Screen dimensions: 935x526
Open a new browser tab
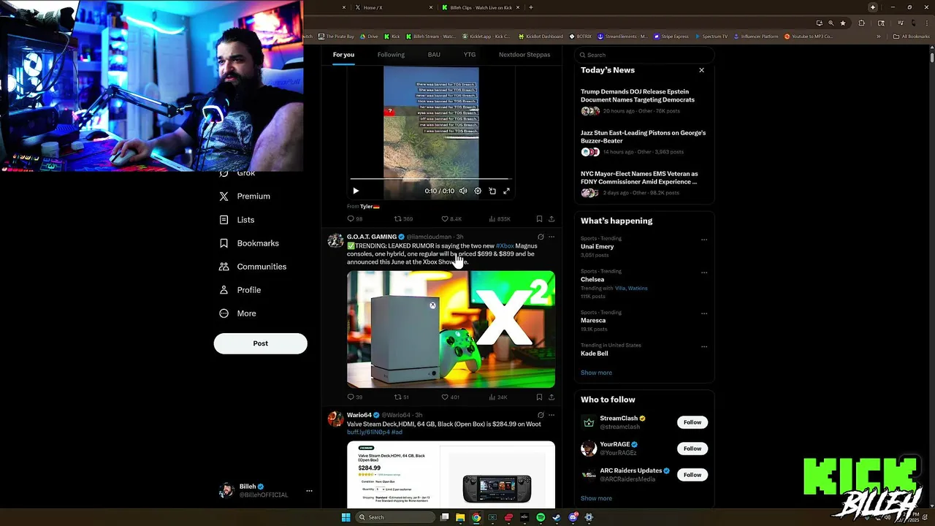[x=531, y=7]
